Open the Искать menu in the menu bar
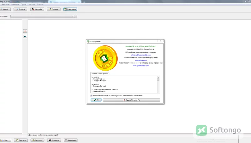Image resolution: width=251 pixels, height=143 pixels. pos(32,4)
